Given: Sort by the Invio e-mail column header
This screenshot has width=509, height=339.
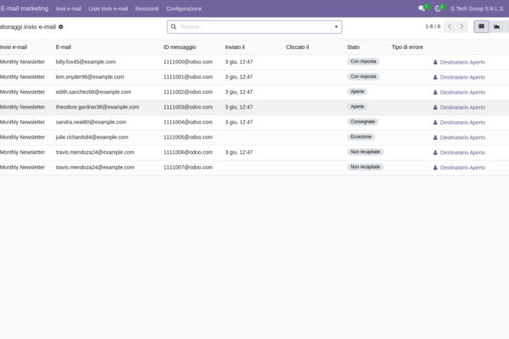Looking at the screenshot, I should point(14,47).
